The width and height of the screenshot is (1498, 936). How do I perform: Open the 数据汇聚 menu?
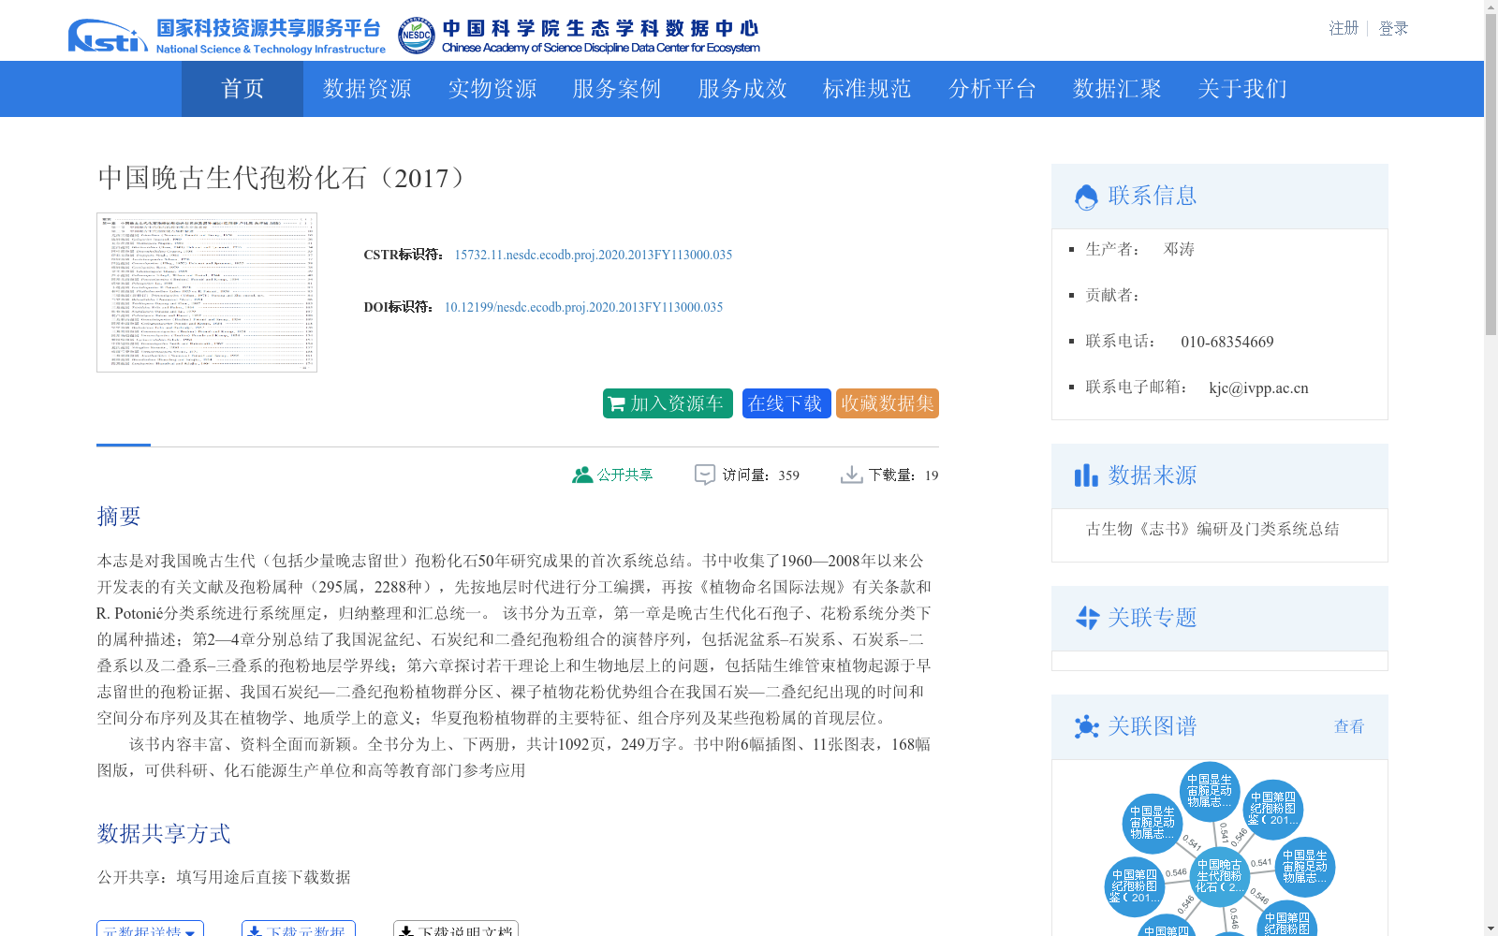(x=1117, y=89)
